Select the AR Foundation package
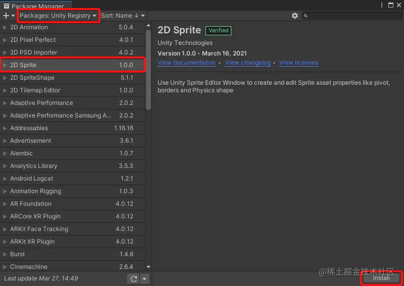404x286 pixels. click(x=73, y=204)
